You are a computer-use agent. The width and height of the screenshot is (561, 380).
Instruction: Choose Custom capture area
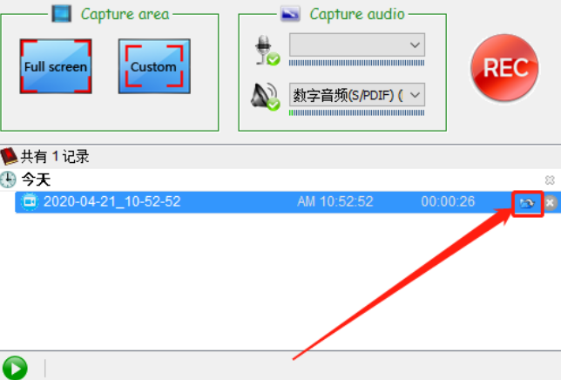(x=154, y=66)
